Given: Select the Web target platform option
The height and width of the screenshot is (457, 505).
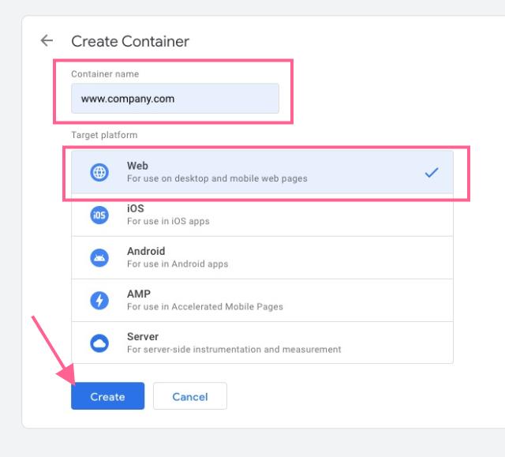Looking at the screenshot, I should [x=262, y=172].
